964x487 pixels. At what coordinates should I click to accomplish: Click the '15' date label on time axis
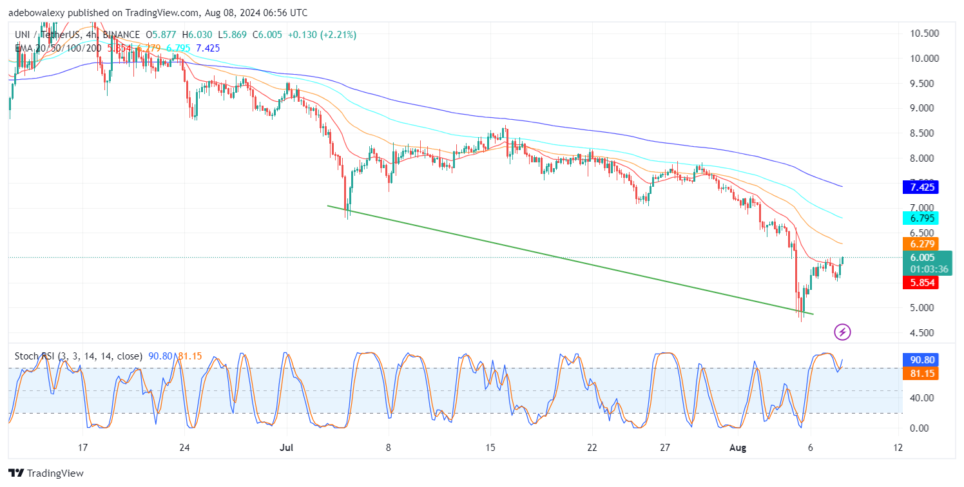click(490, 447)
